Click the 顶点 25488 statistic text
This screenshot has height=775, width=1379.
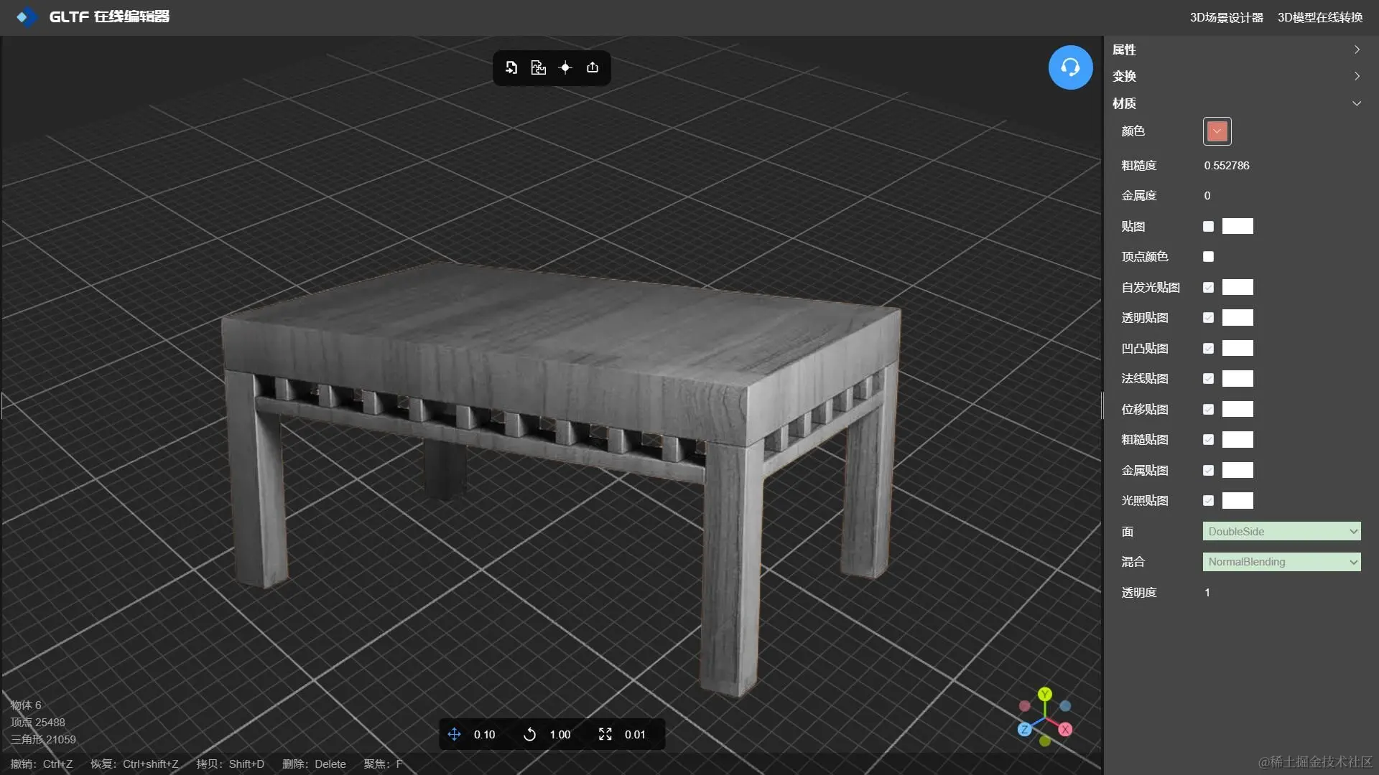coord(37,722)
